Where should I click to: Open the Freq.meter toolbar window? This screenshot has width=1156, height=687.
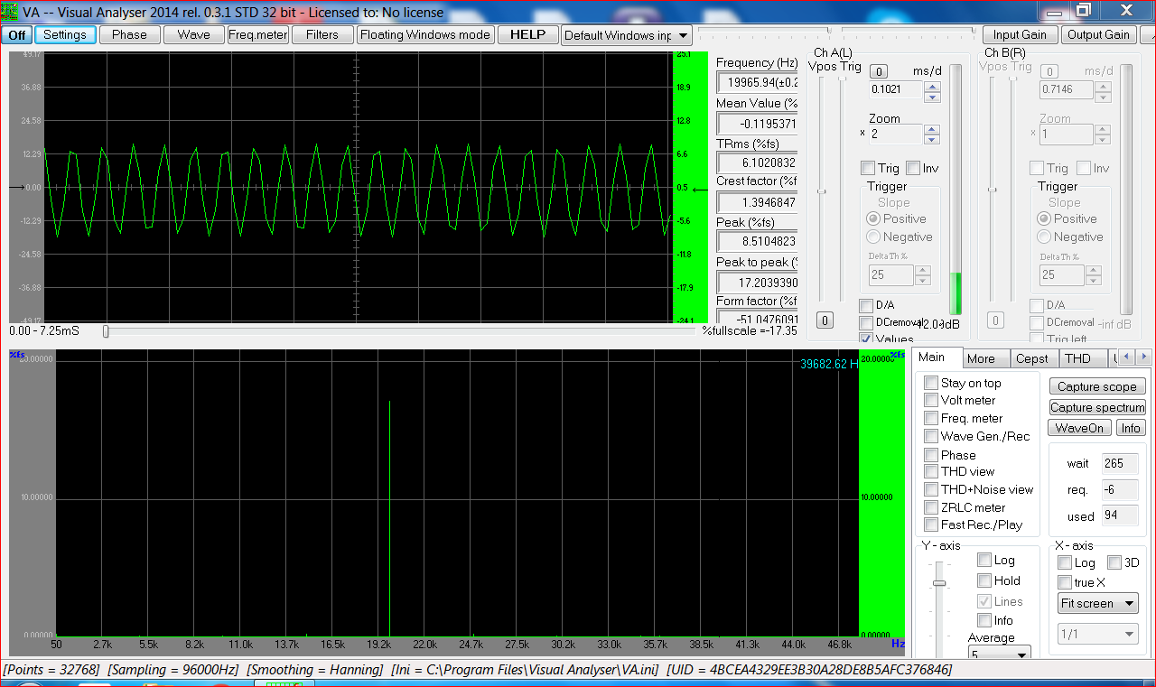(257, 35)
